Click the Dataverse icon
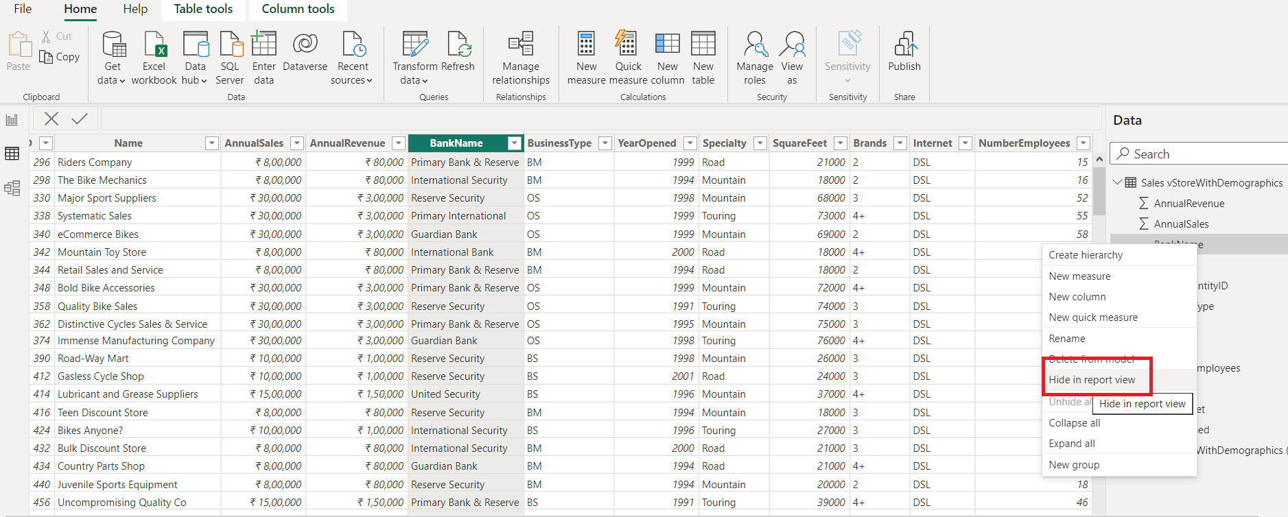This screenshot has width=1288, height=517. (305, 44)
